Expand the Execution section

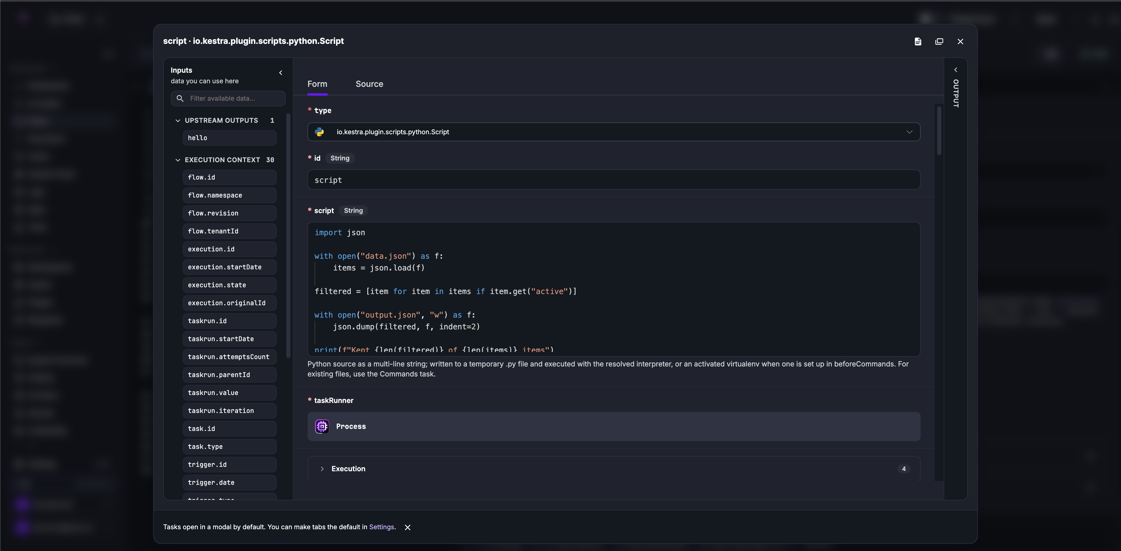(x=614, y=468)
